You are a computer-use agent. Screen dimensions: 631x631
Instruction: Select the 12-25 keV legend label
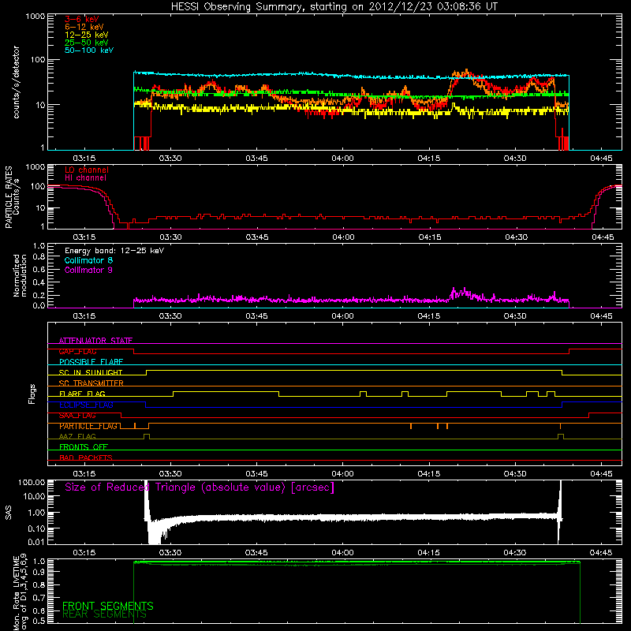tap(87, 35)
